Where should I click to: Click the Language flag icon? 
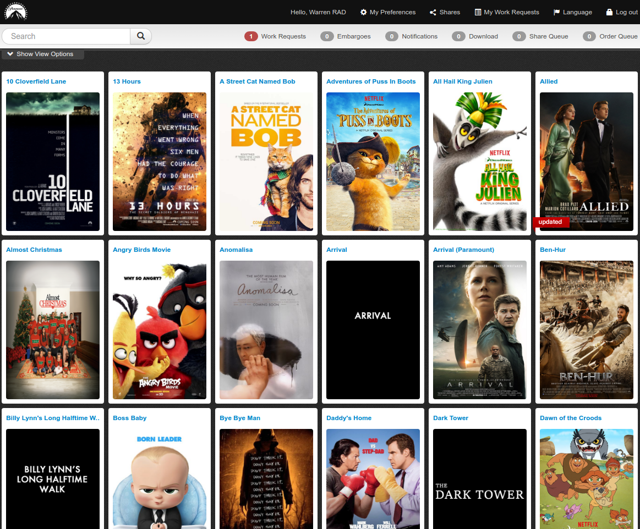556,12
